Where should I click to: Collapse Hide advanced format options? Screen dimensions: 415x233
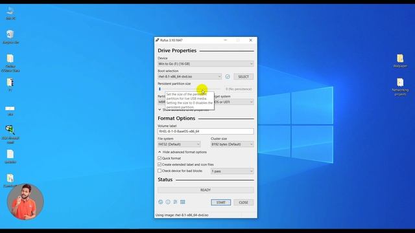pos(182,152)
